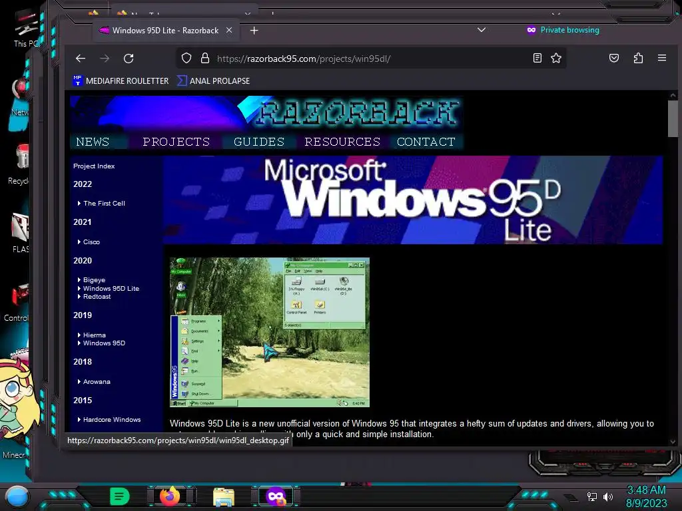This screenshot has width=682, height=511.
Task: Open the CONTACT site menu
Action: click(x=426, y=142)
